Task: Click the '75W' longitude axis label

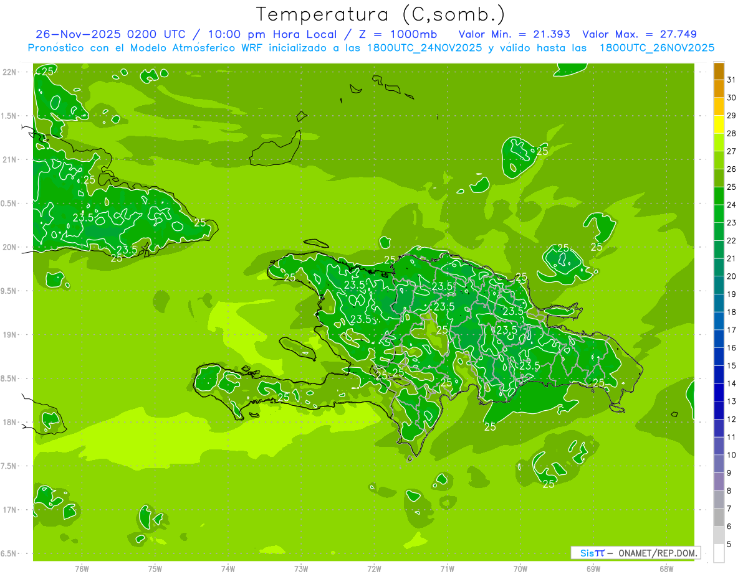Action: 155,568
